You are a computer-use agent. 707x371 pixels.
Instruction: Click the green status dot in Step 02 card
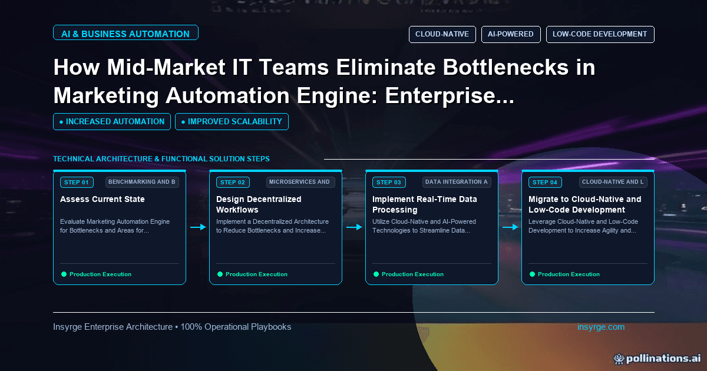pos(220,274)
